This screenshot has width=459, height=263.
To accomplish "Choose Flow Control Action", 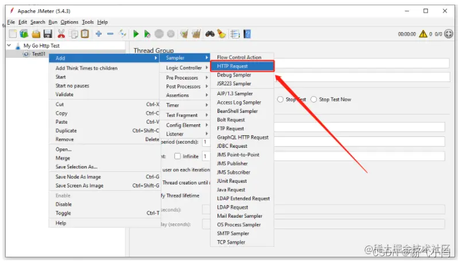I will tap(242, 57).
